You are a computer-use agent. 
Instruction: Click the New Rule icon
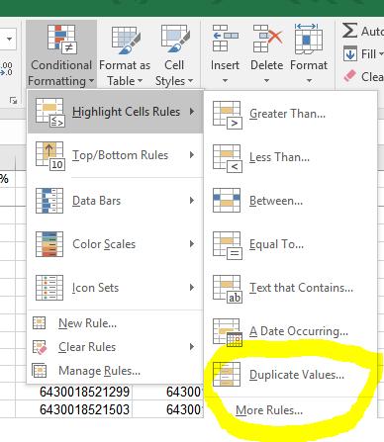pos(40,323)
